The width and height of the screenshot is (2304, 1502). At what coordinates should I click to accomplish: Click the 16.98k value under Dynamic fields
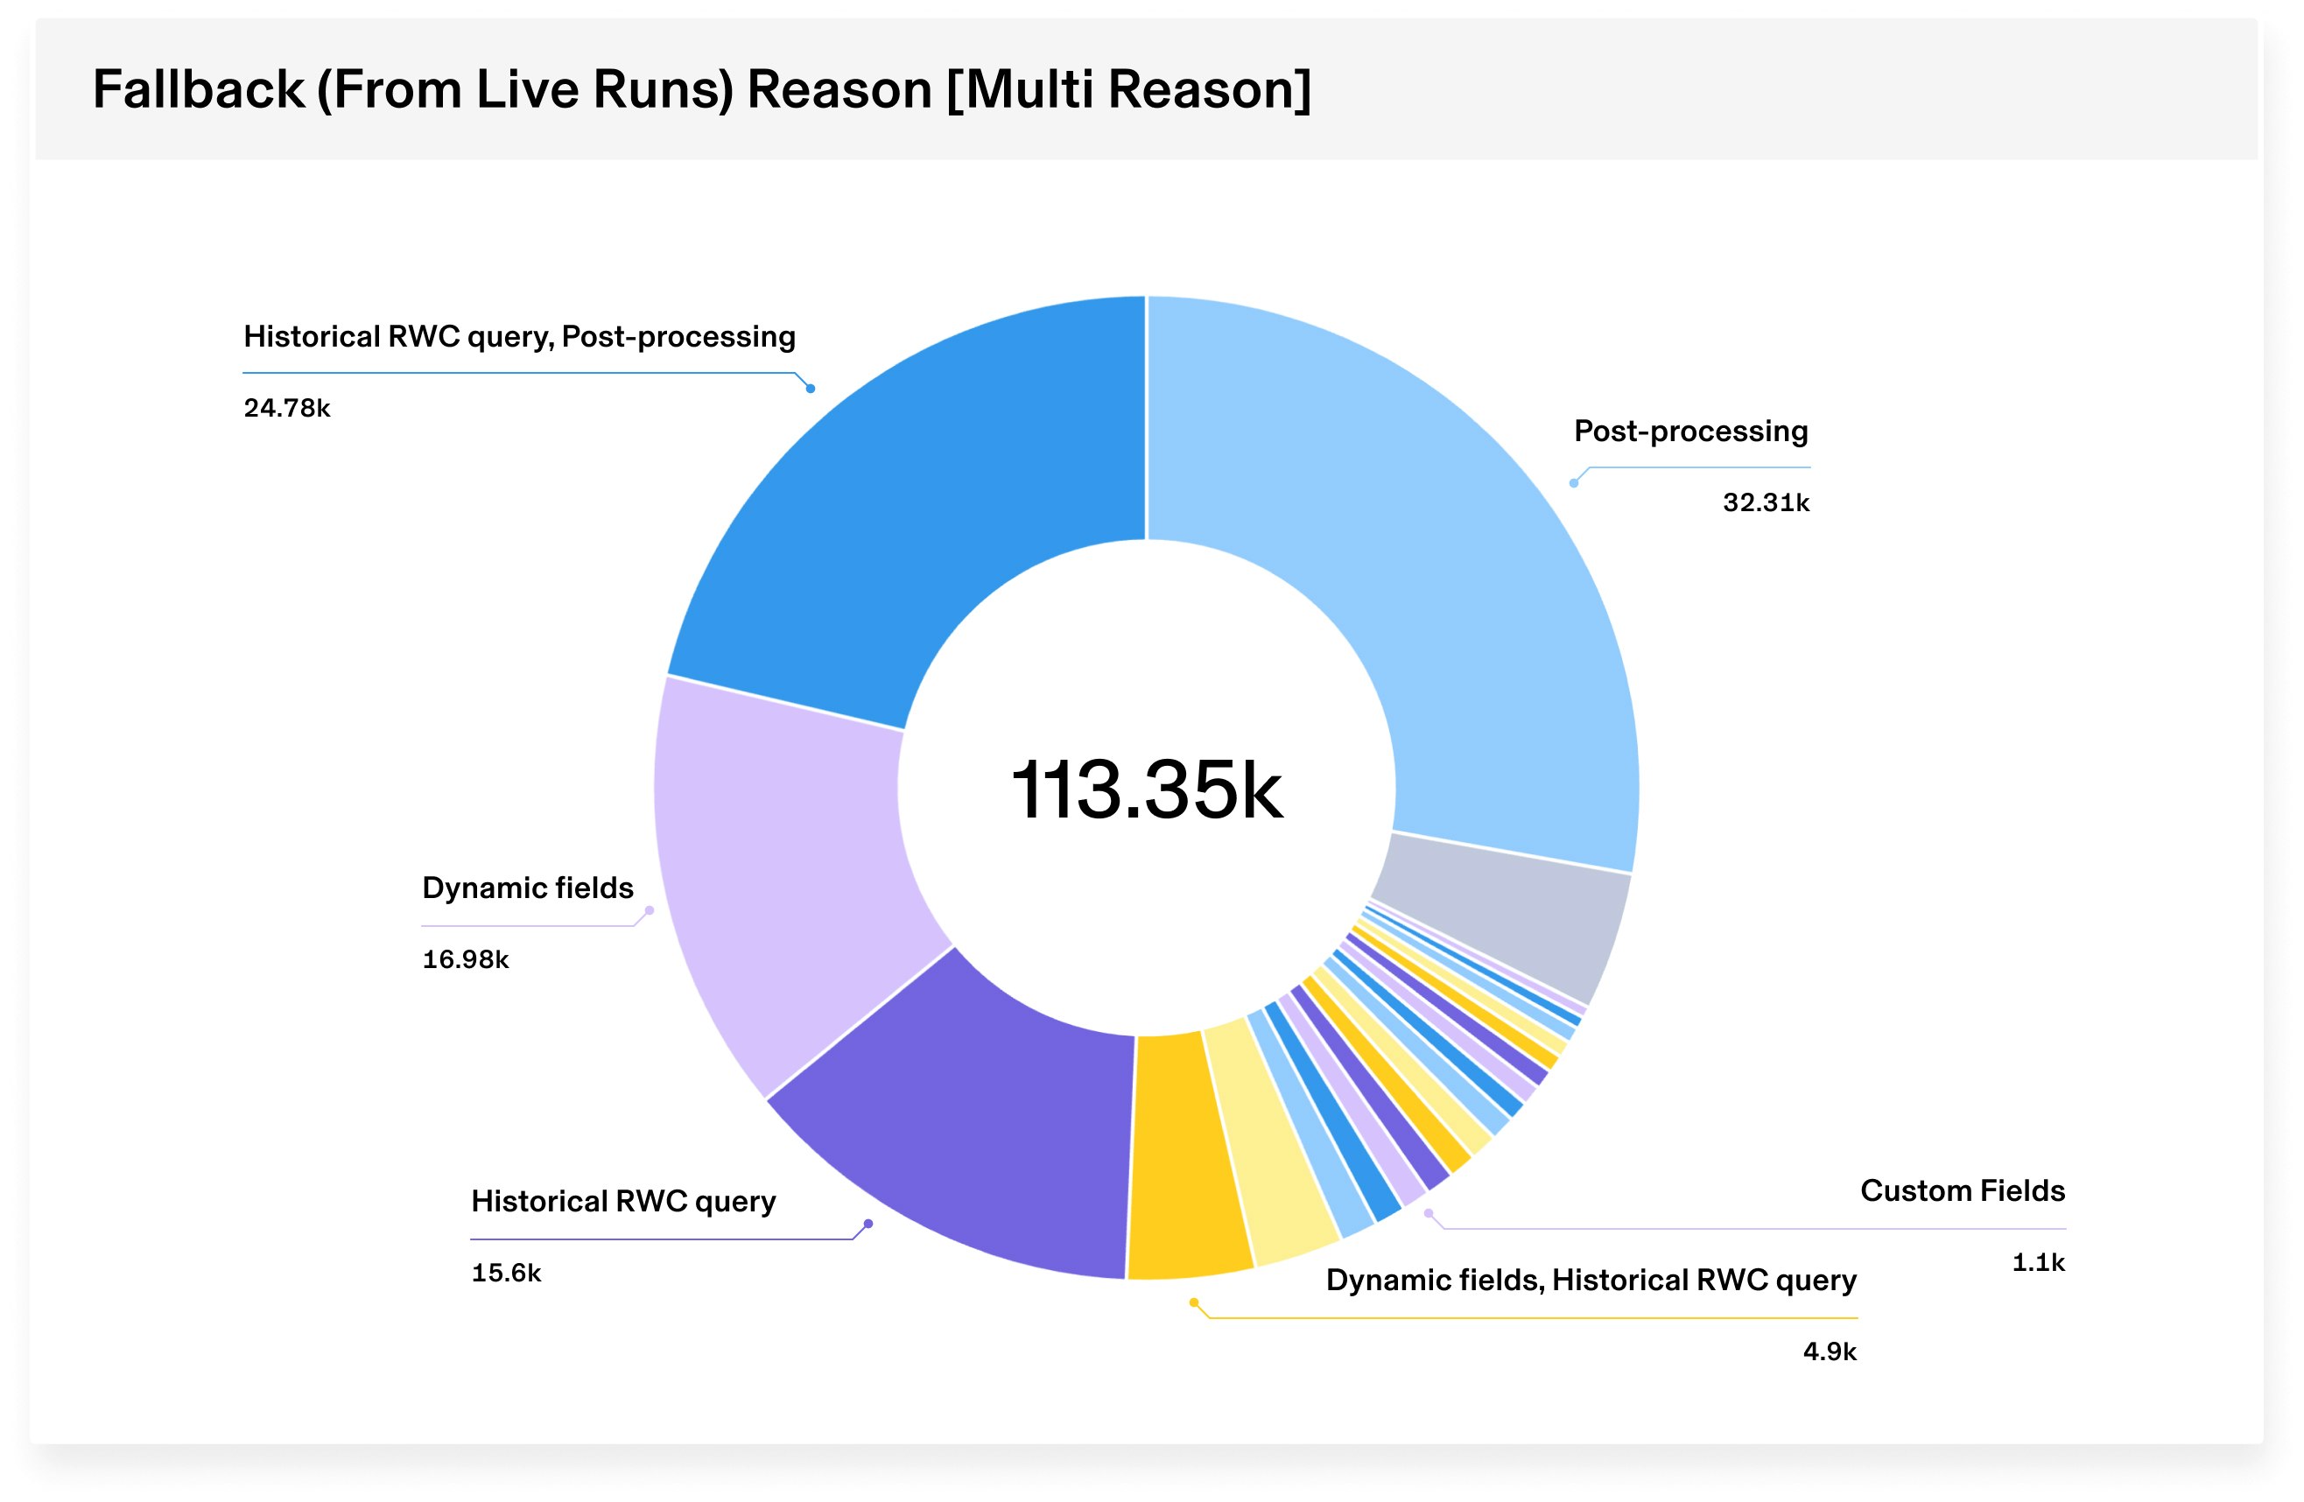click(x=465, y=959)
